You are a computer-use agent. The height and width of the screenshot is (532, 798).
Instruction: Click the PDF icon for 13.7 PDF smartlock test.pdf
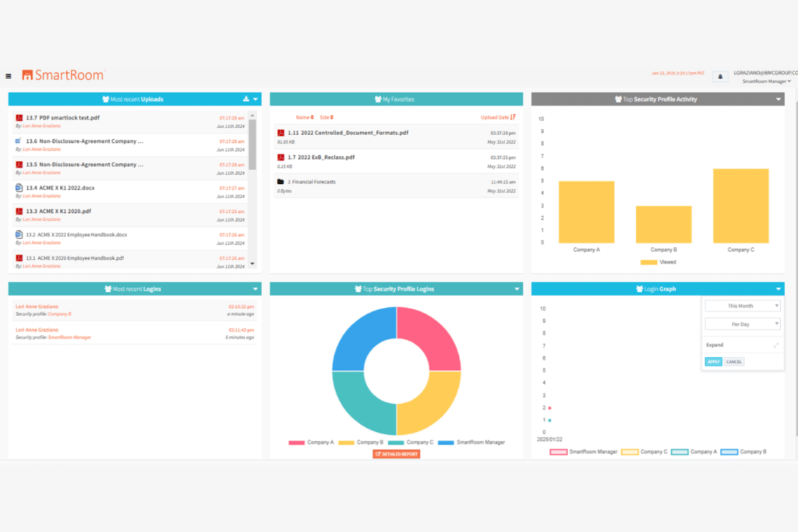click(19, 118)
